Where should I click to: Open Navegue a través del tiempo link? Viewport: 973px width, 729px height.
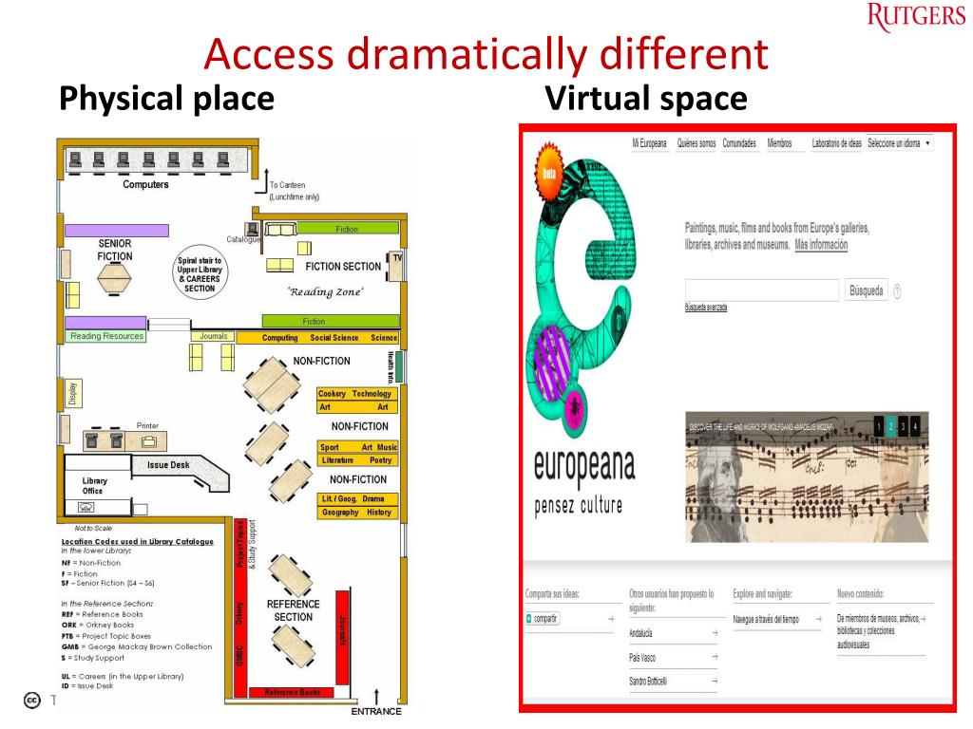pyautogui.click(x=766, y=619)
